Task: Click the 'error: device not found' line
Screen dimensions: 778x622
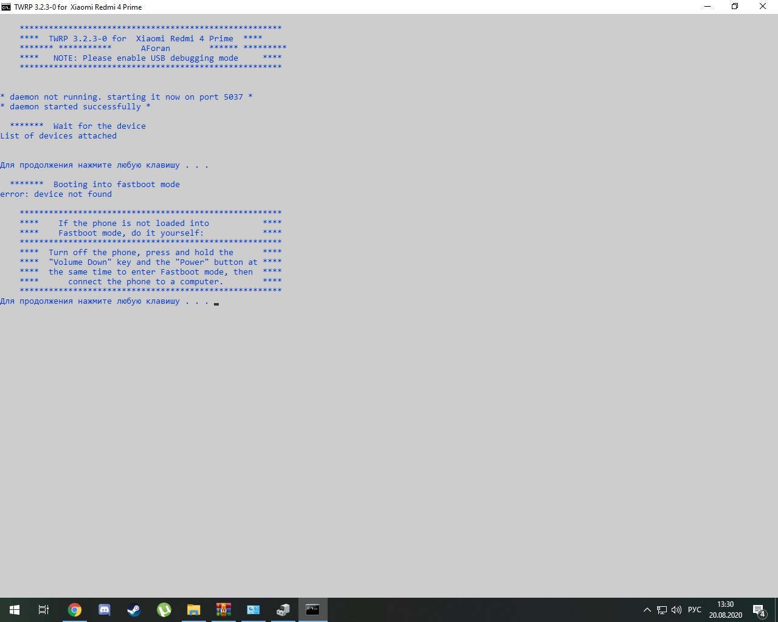Action: (x=56, y=194)
